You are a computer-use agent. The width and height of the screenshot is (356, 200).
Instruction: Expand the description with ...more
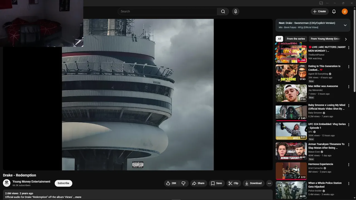(x=77, y=197)
